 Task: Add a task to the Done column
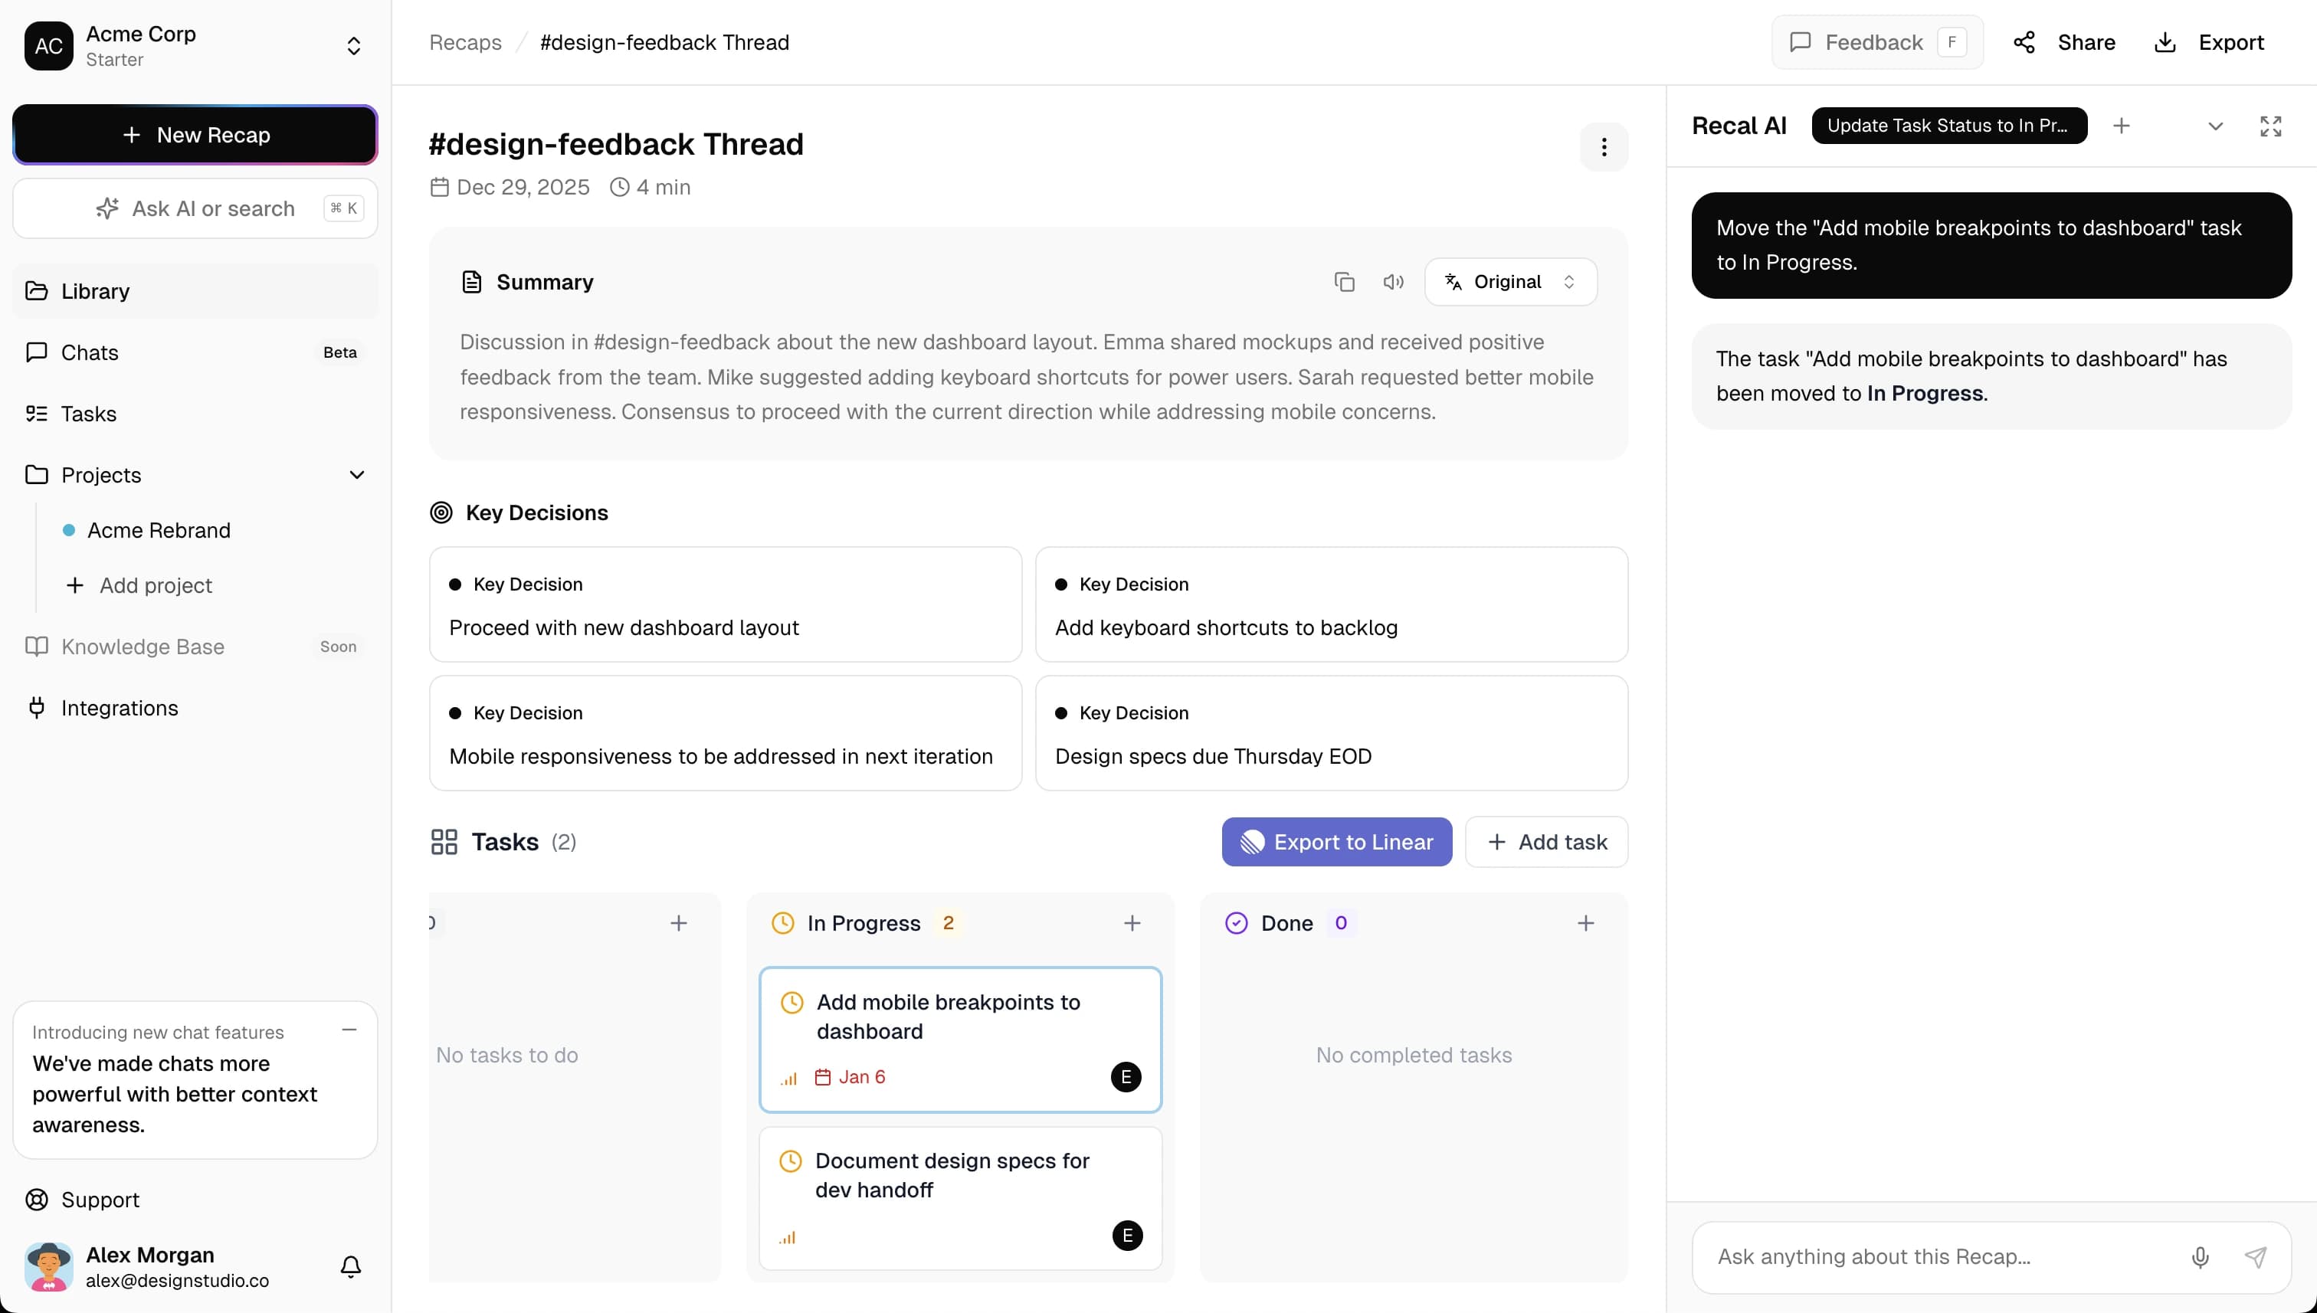1587,922
